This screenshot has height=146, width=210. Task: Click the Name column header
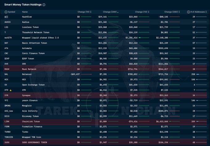25,12
